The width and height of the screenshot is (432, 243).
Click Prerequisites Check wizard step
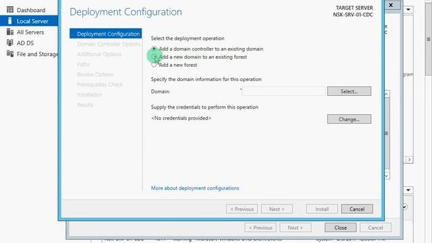click(100, 84)
